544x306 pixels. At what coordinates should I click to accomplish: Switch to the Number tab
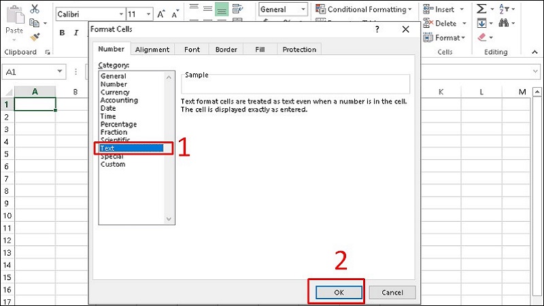coord(112,49)
